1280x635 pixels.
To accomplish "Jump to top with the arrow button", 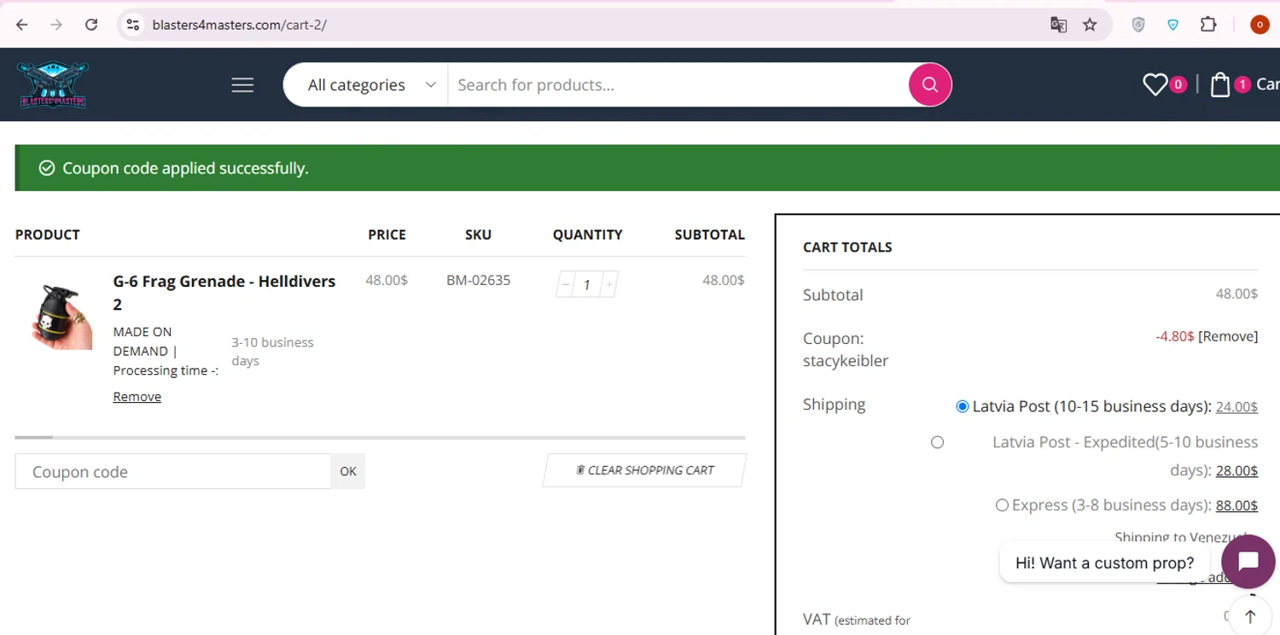I will (x=1250, y=616).
